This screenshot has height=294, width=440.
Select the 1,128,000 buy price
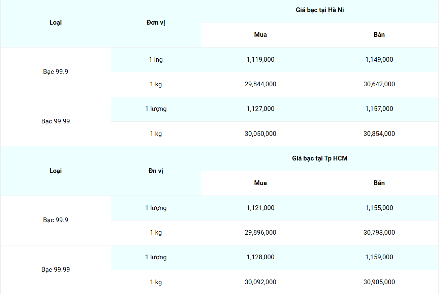pos(260,257)
